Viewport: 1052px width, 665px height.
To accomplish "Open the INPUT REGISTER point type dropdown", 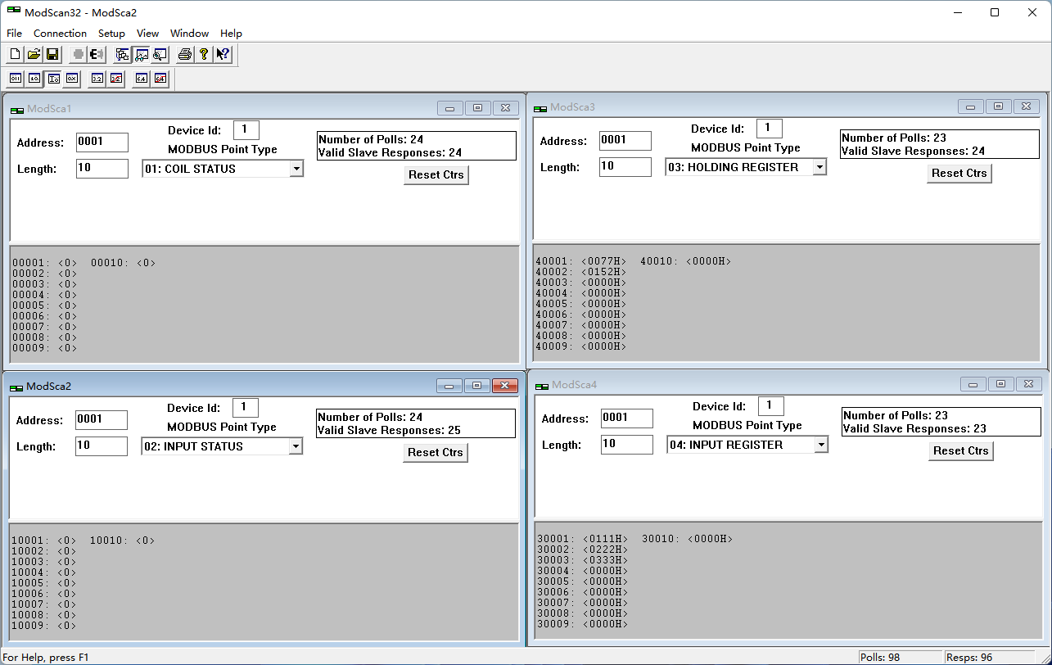I will pos(821,445).
